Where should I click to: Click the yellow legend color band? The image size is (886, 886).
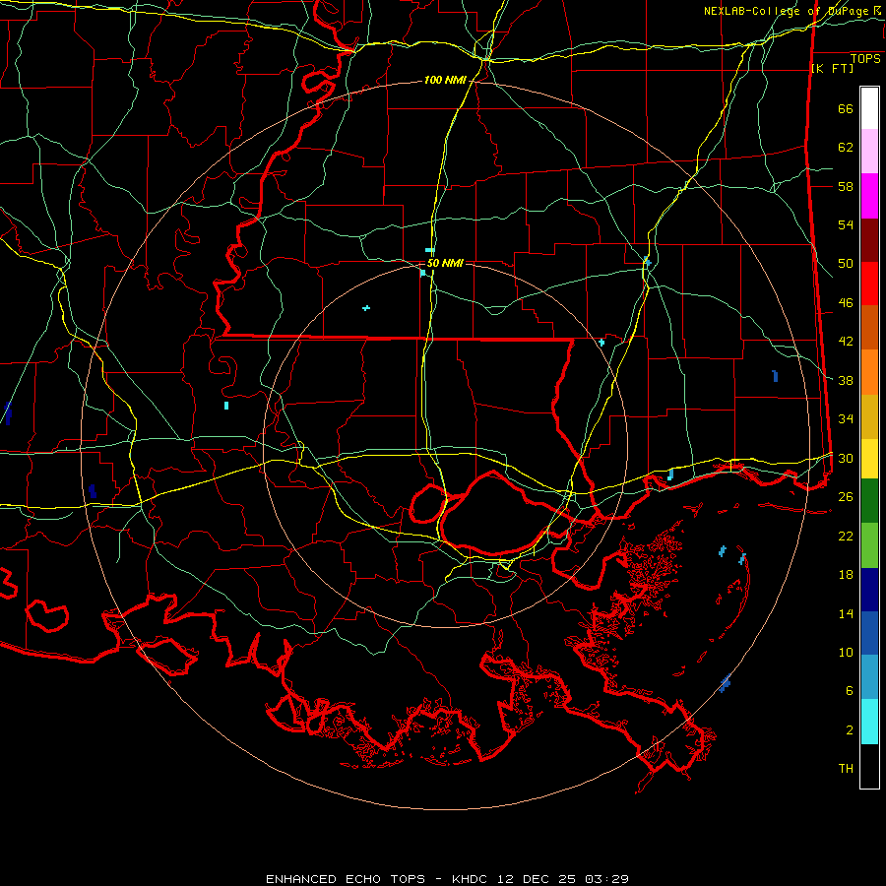coord(869,459)
